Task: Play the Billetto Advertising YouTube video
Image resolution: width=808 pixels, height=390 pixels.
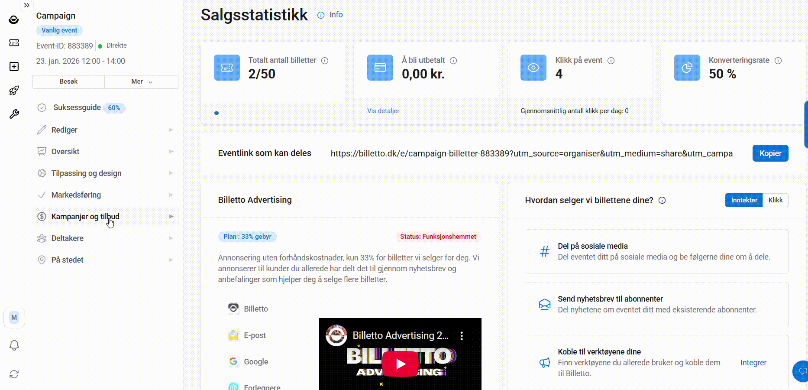Action: coord(400,364)
